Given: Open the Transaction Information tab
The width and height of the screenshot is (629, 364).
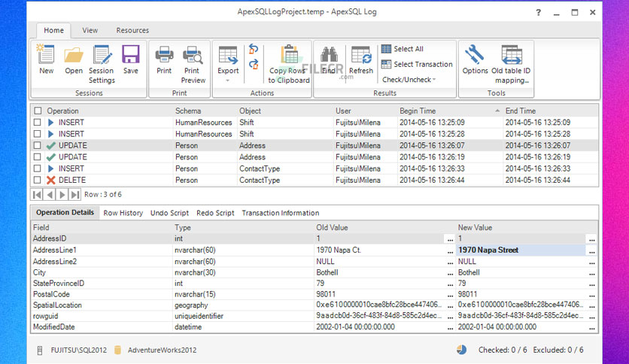Looking at the screenshot, I should (281, 214).
